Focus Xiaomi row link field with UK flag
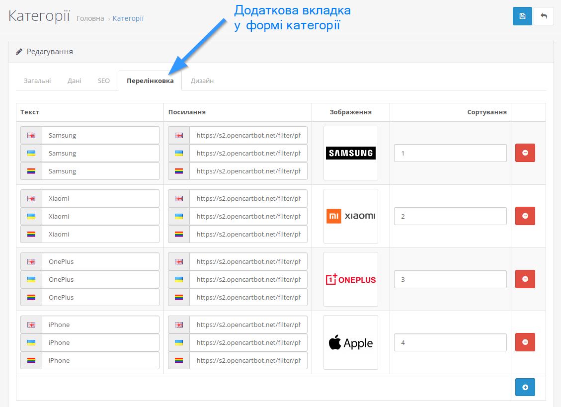561x407 pixels. click(248, 198)
